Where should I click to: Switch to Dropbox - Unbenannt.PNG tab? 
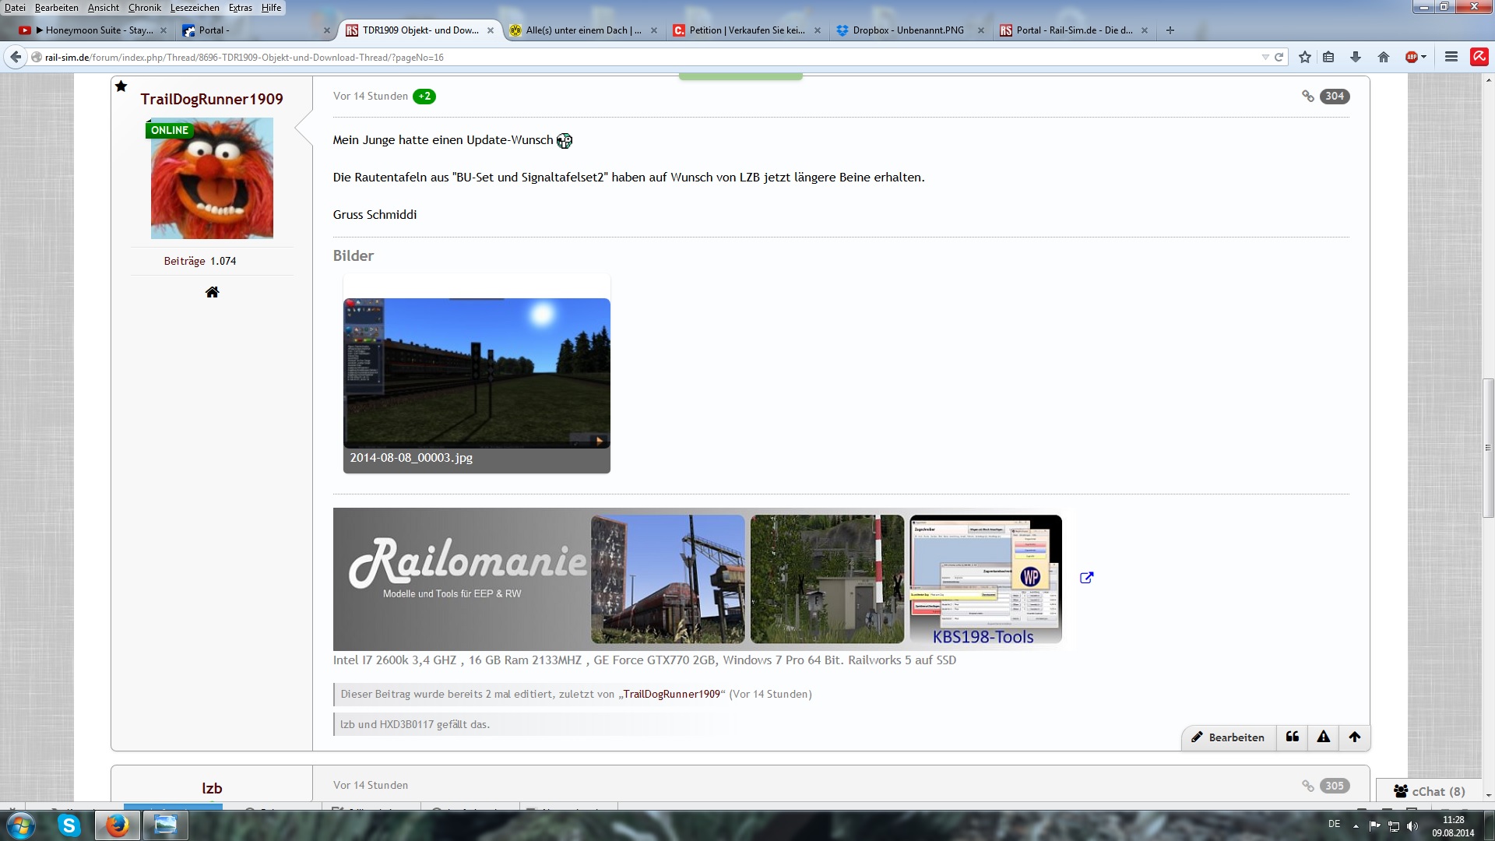[907, 30]
